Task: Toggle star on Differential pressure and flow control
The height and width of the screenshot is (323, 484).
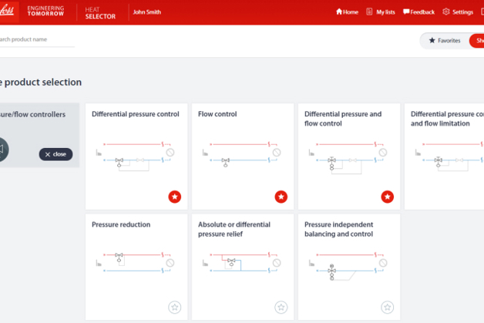Action: [388, 197]
